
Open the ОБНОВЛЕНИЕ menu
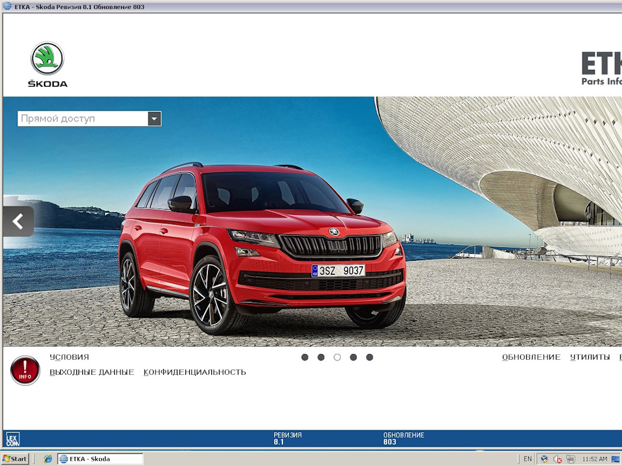click(531, 357)
